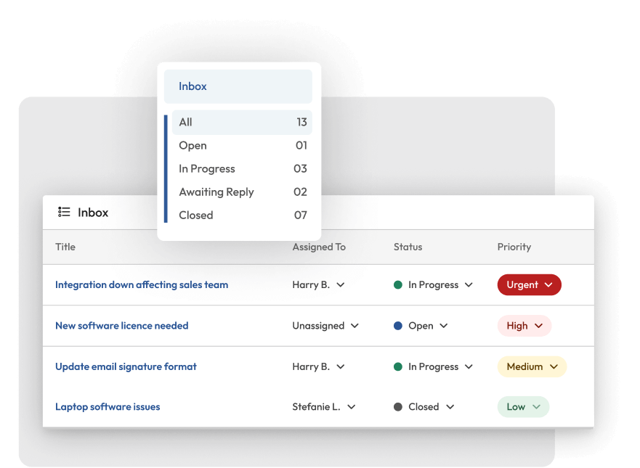Click green status dot on Update email signature row

pyautogui.click(x=398, y=366)
